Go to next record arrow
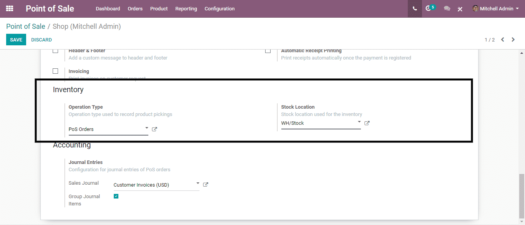Screen dimensions: 525x225 coord(513,40)
